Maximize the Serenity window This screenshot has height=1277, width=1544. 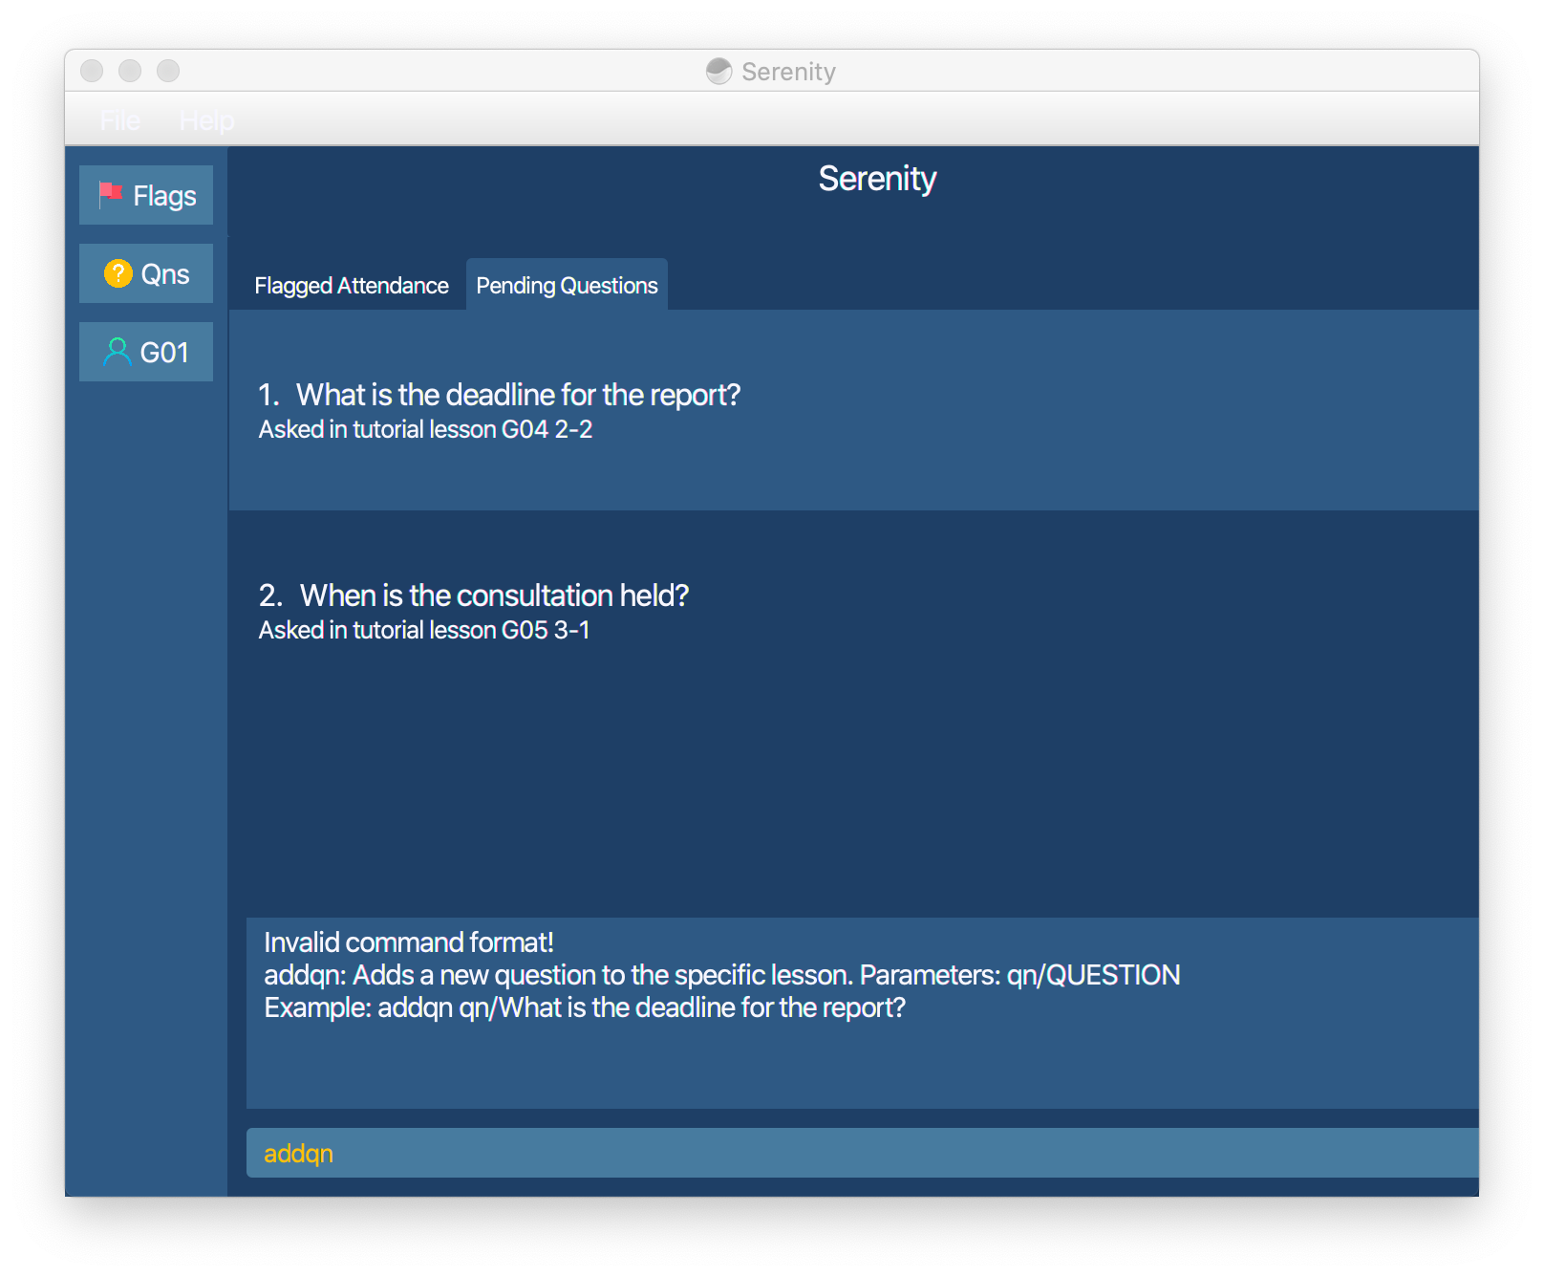(168, 71)
